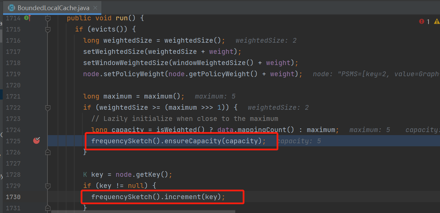Click the Java class icon on the BoundedLocalCache tab

click(11, 7)
